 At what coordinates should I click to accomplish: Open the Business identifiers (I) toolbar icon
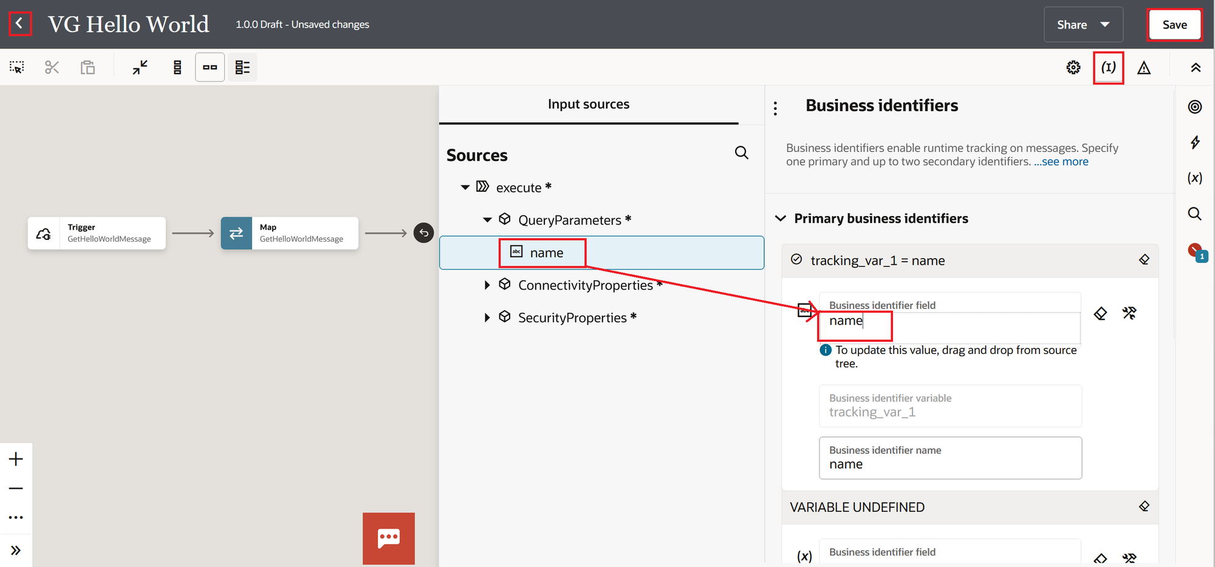[x=1108, y=67]
